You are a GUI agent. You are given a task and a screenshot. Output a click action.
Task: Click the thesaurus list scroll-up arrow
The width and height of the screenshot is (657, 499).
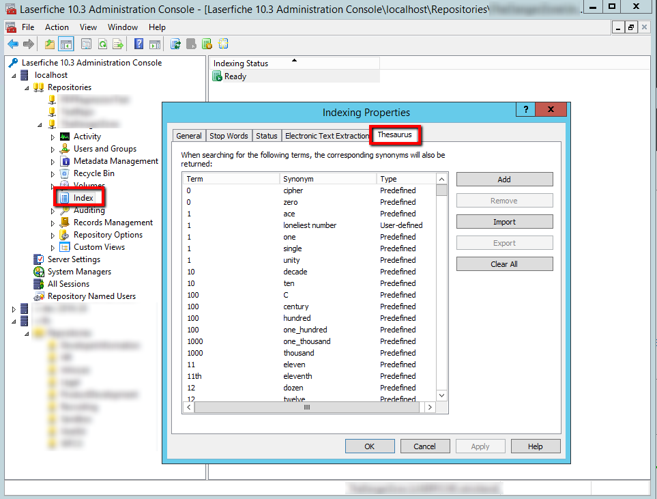(x=441, y=180)
